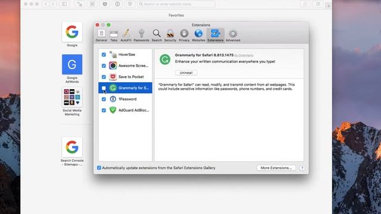Select the Awesome Screenshot extension icon

(113, 65)
